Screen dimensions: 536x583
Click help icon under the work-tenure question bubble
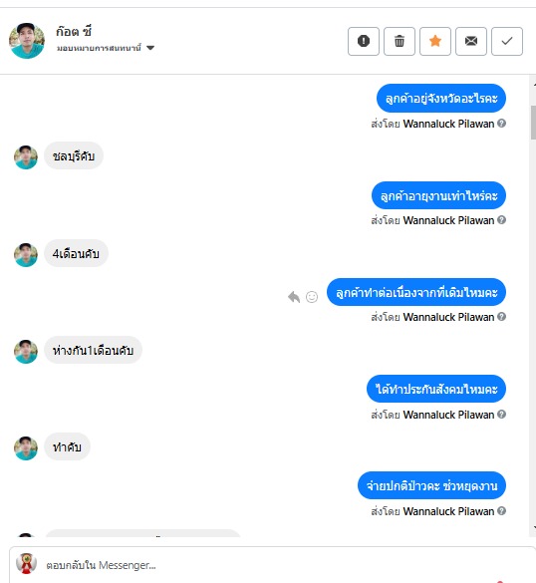(501, 219)
